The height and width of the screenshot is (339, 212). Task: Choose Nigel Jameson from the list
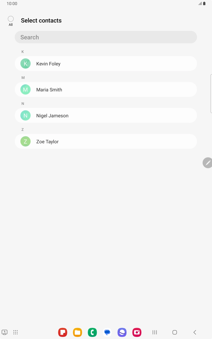coord(106,116)
